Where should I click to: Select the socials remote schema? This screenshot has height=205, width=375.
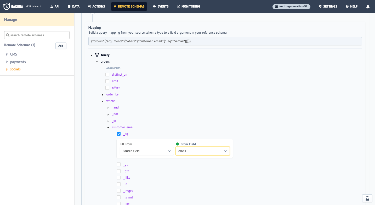15,69
